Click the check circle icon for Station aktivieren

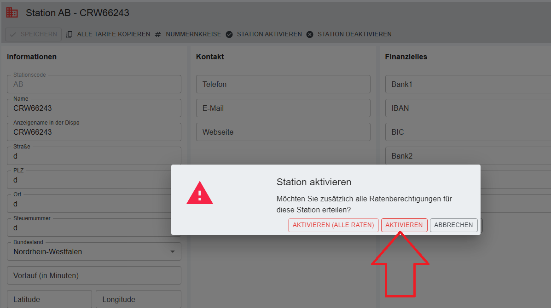point(229,34)
